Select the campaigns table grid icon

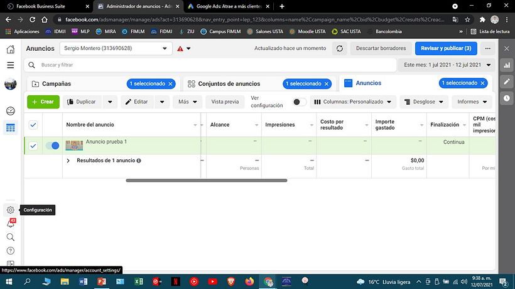click(11, 128)
